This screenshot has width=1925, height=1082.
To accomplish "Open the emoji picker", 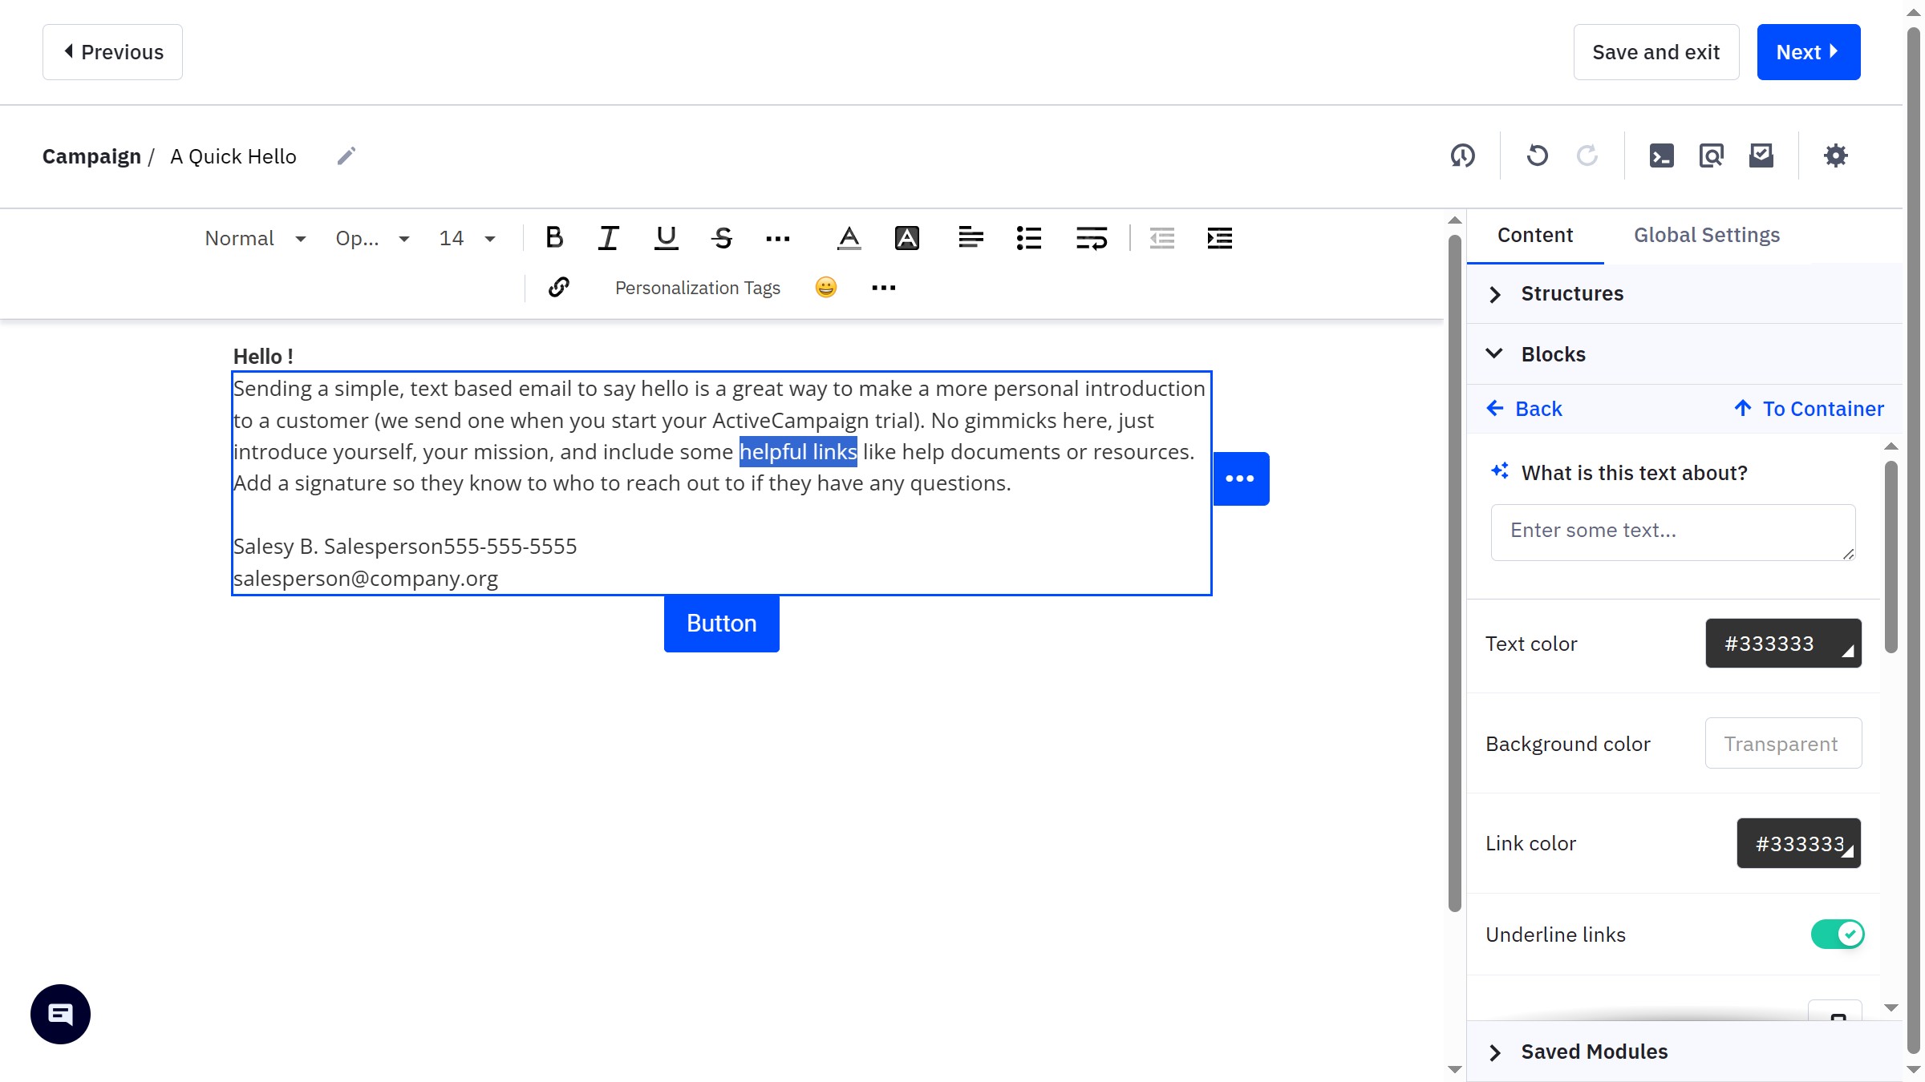I will tap(825, 287).
